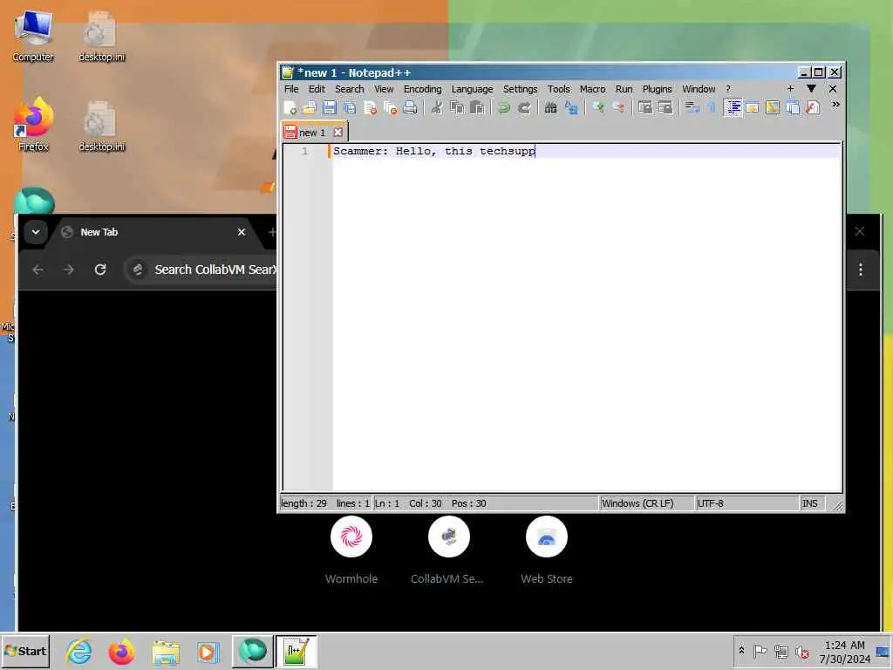Click the Replace toolbar icon
This screenshot has width=893, height=670.
[x=571, y=107]
